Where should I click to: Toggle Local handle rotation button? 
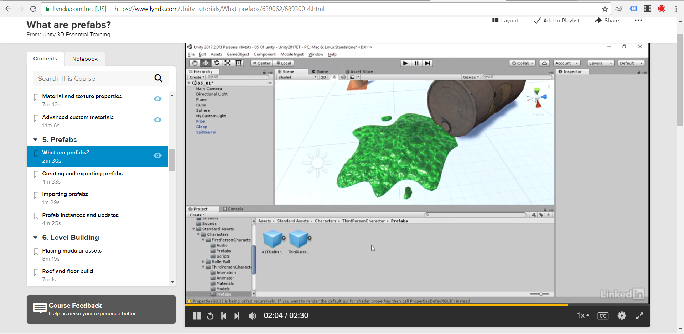point(284,63)
